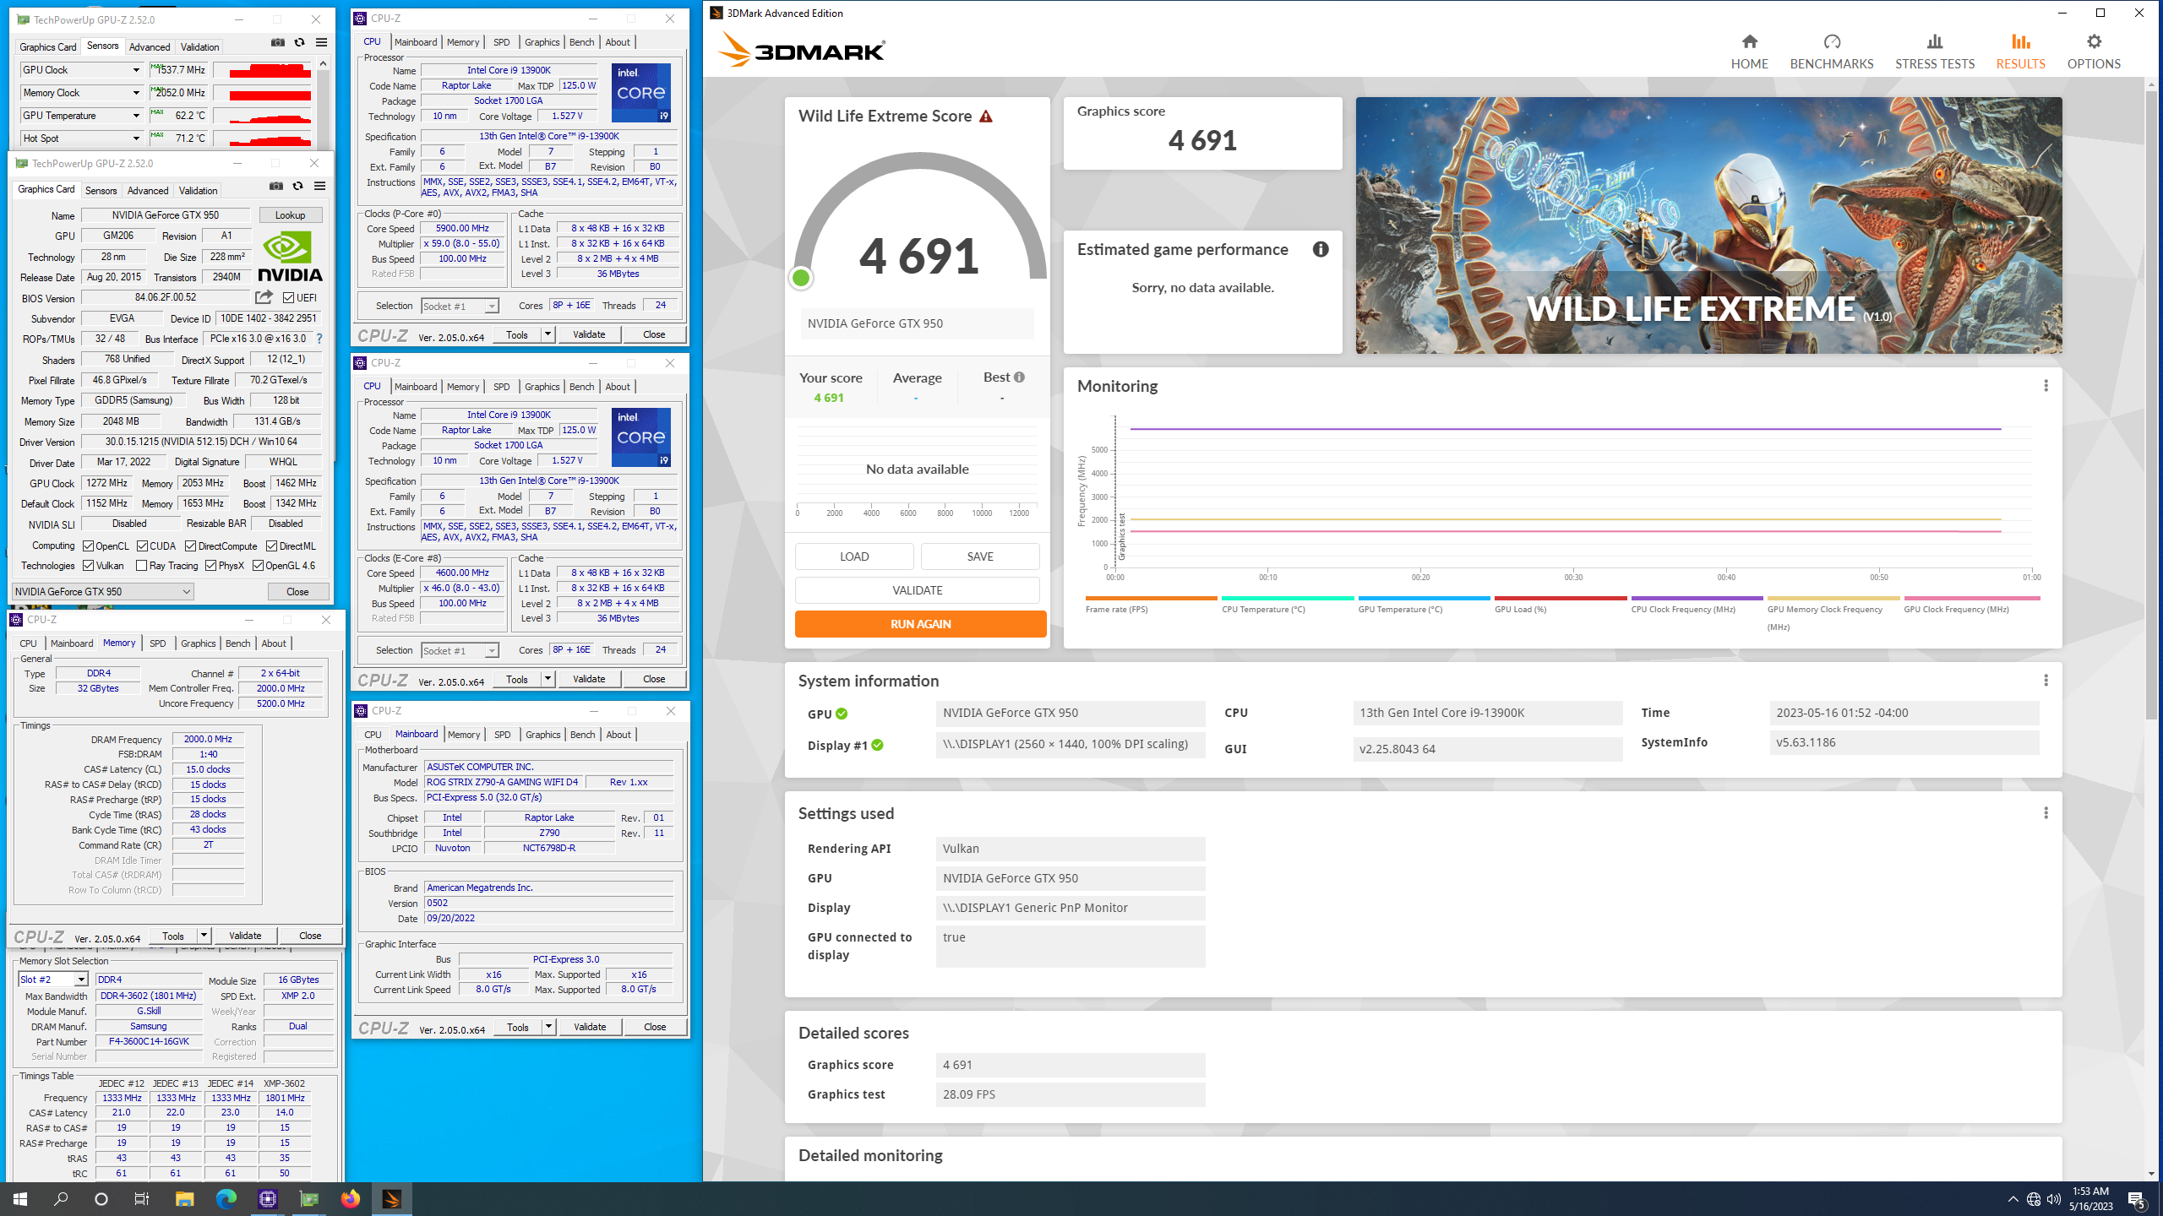This screenshot has width=2163, height=1216.
Task: Open Hot Spot sensor dropdown
Action: tap(135, 138)
